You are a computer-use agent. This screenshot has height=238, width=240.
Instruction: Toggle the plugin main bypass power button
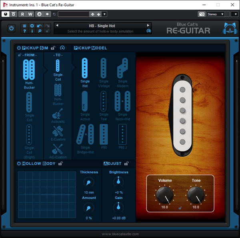coord(11,28)
